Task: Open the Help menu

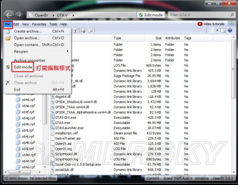Action: 64,24
